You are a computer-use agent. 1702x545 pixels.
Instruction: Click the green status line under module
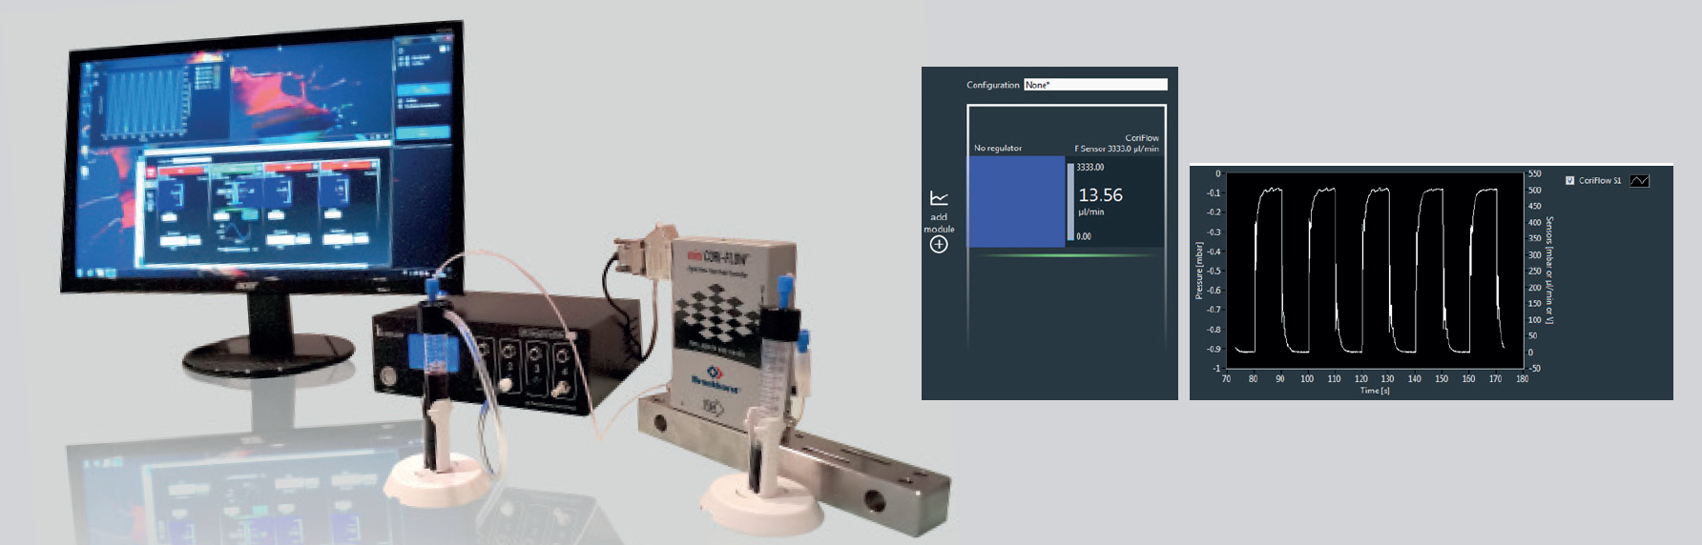point(1066,255)
